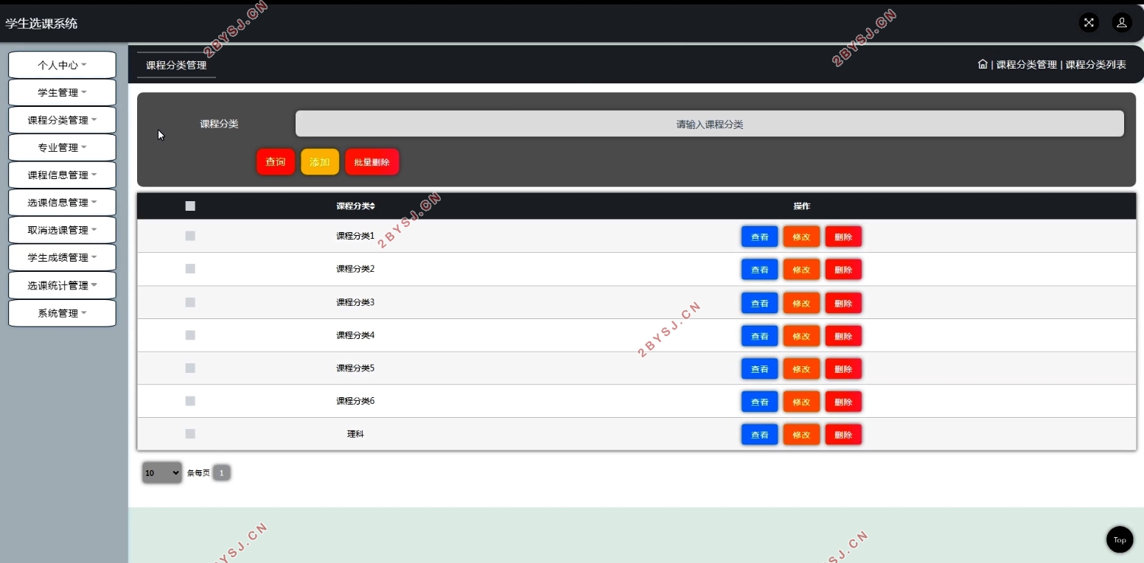
Task: Expand the 专业管理 sidebar menu
Action: (x=62, y=147)
